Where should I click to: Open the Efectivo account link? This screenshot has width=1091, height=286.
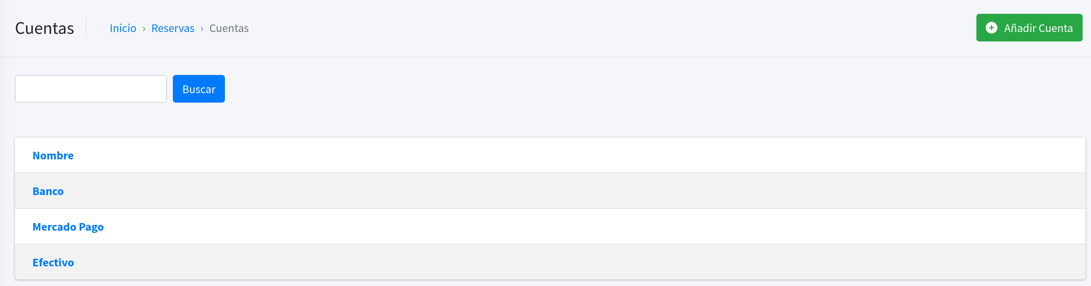[53, 263]
